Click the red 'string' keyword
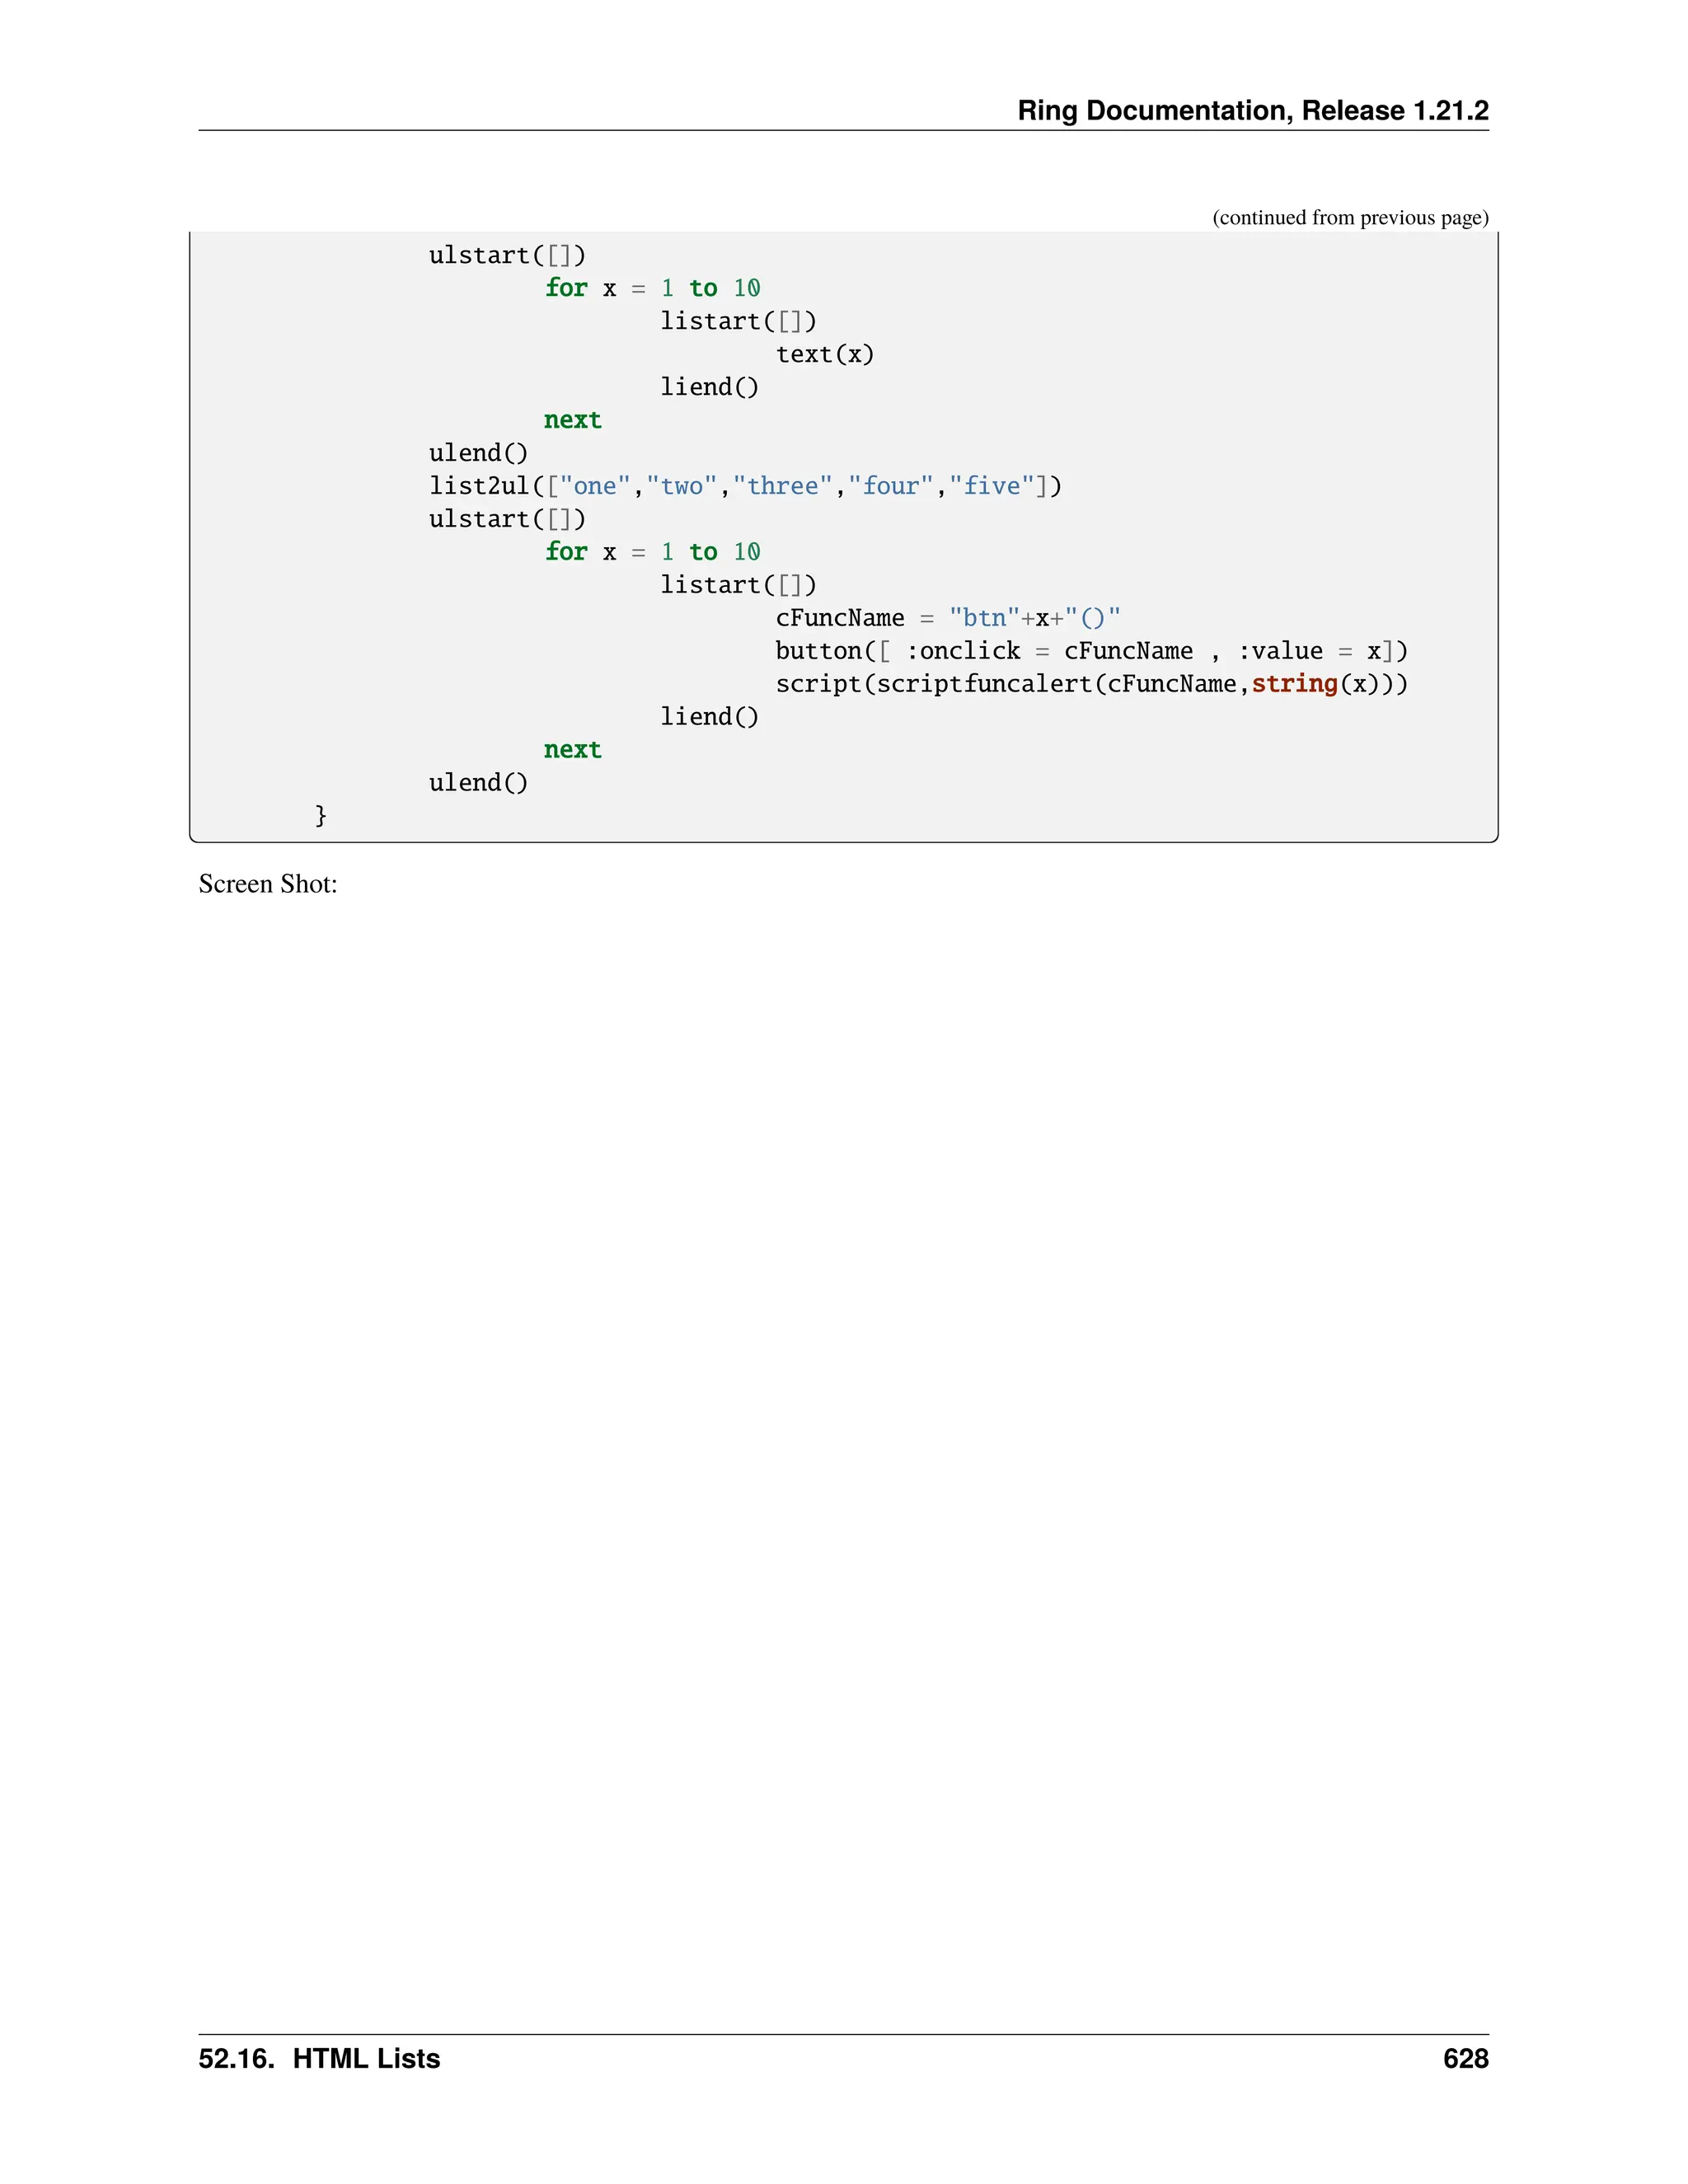Screen dimensions: 1688x2184 tap(1294, 684)
